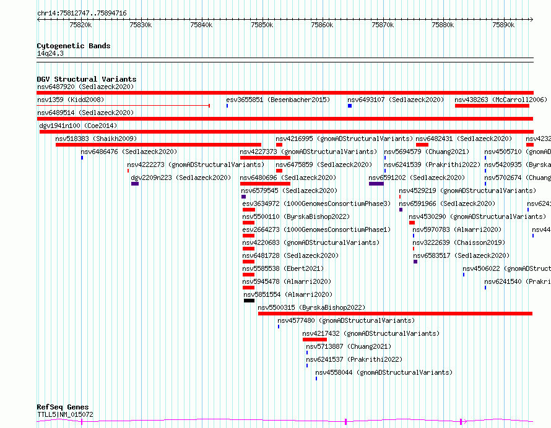Click the purple bar under dgv2209n223
This screenshot has height=428, width=551.
click(135, 184)
